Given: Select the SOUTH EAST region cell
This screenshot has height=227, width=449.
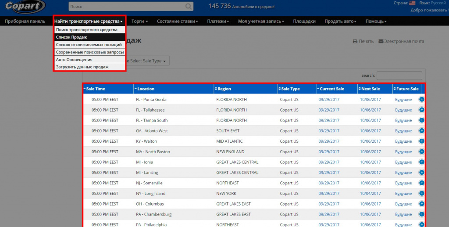Looking at the screenshot, I should pos(228,131).
